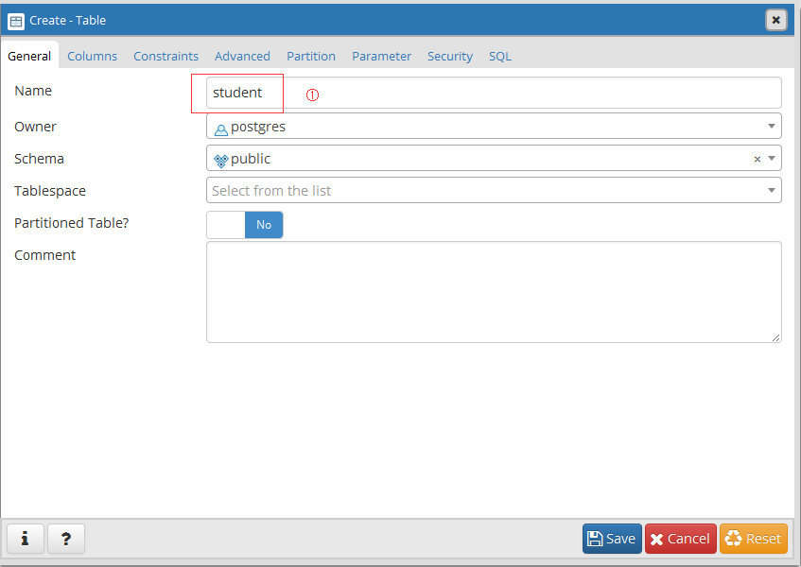This screenshot has height=567, width=801.
Task: Open the Constraints tab
Action: pyautogui.click(x=166, y=56)
